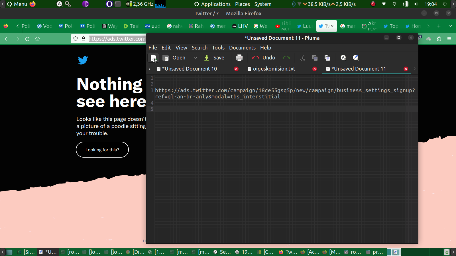Click the Open file button in Pluma
Image resolution: width=456 pixels, height=256 pixels.
[x=174, y=58]
